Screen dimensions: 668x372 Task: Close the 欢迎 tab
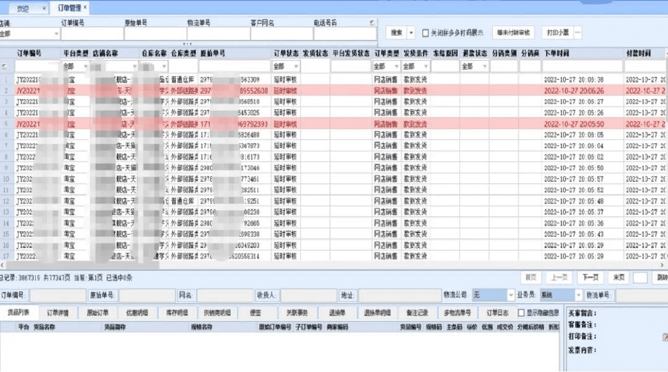44,8
